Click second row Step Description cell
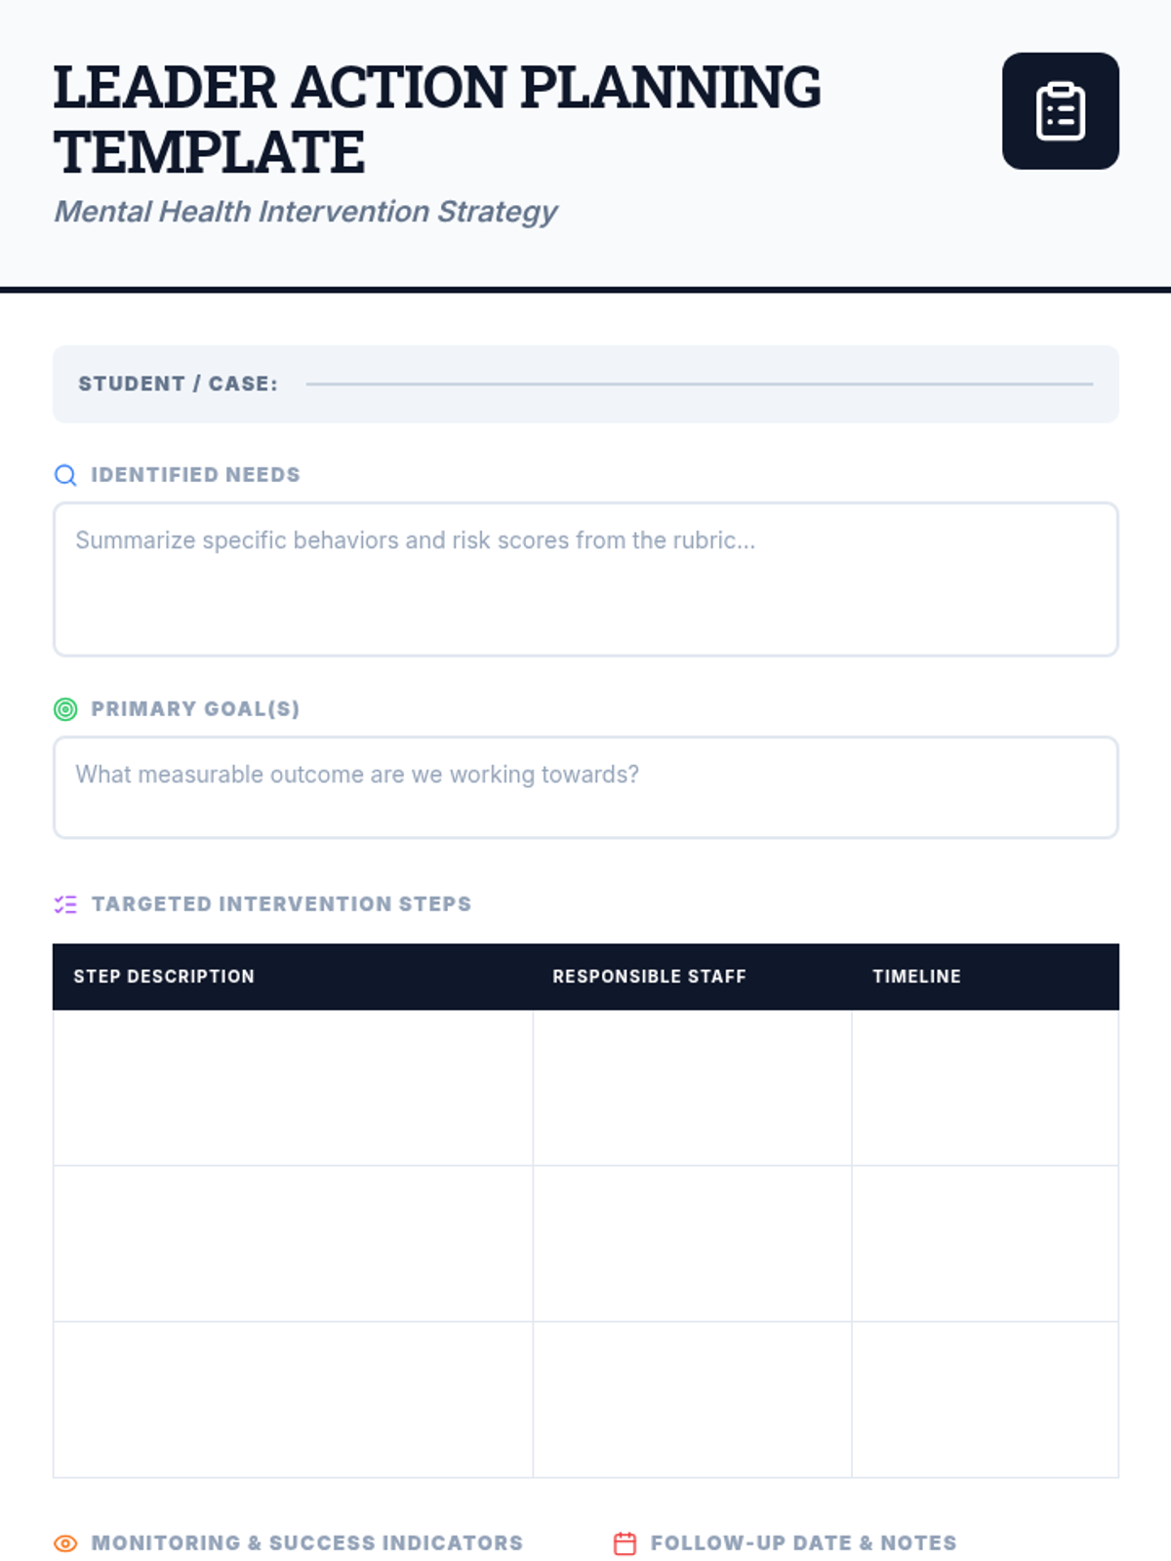 coord(293,1244)
